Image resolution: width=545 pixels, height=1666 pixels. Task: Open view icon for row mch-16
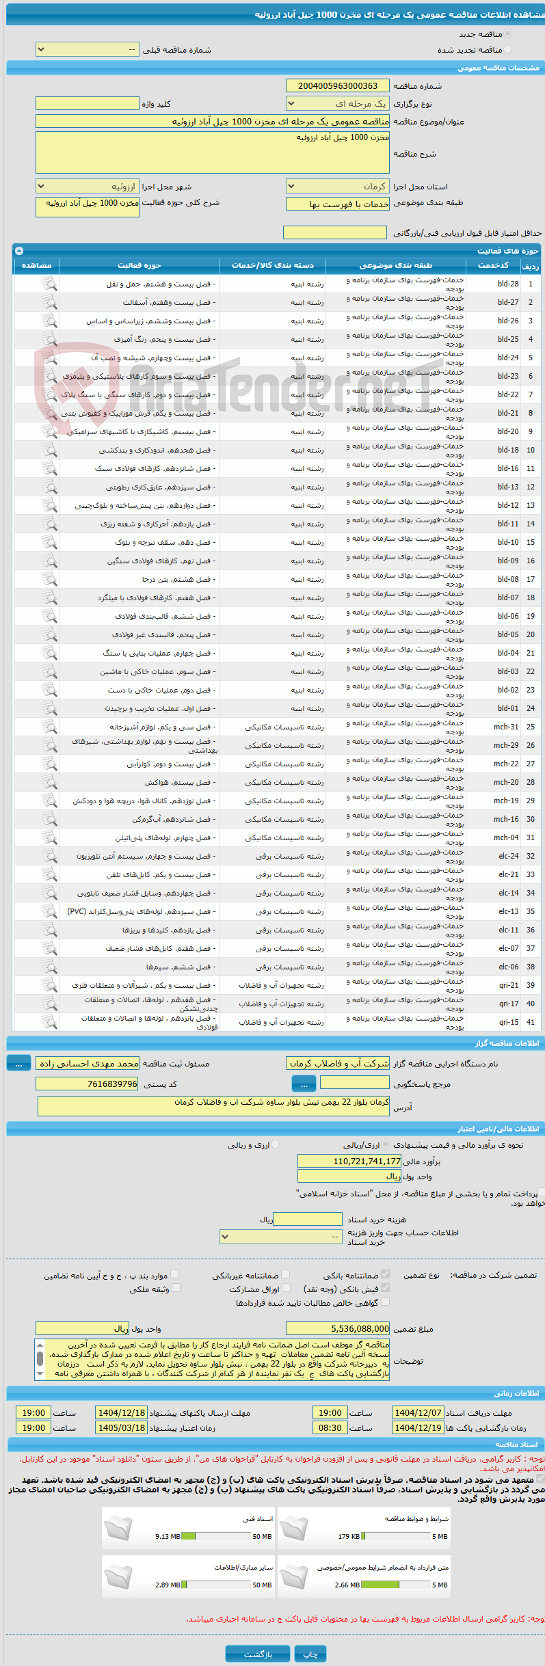click(49, 819)
